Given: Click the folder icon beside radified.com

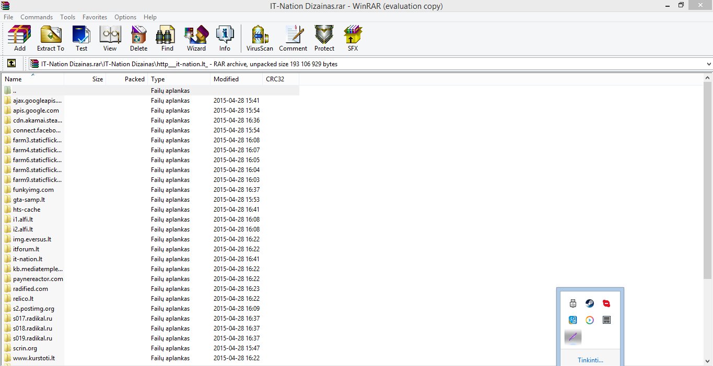Looking at the screenshot, I should (x=7, y=289).
